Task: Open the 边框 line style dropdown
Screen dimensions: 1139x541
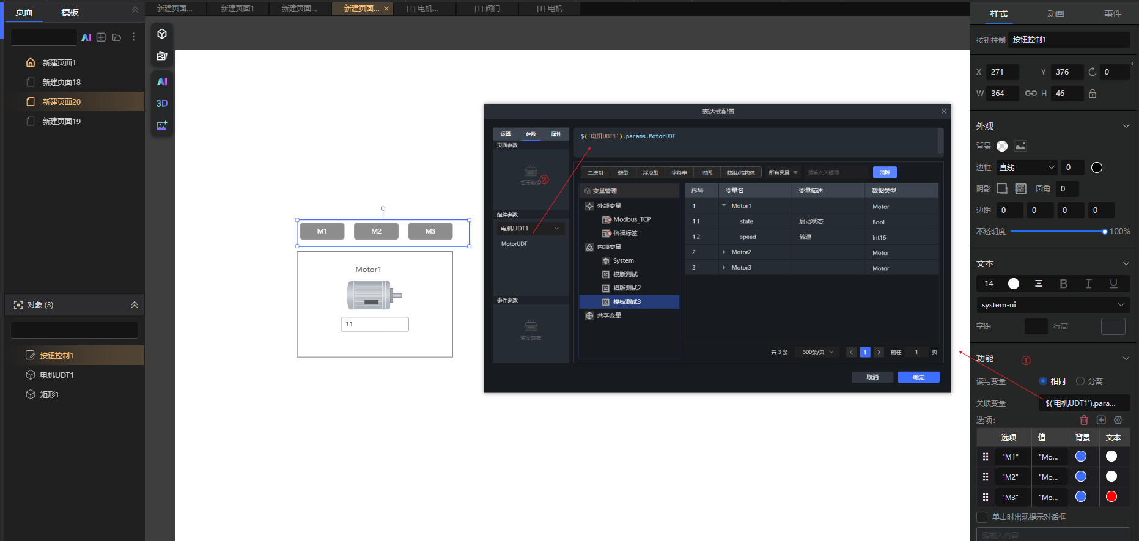Action: pyautogui.click(x=1027, y=167)
